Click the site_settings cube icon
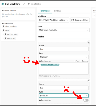This screenshot has height=106, width=96. tap(3, 26)
